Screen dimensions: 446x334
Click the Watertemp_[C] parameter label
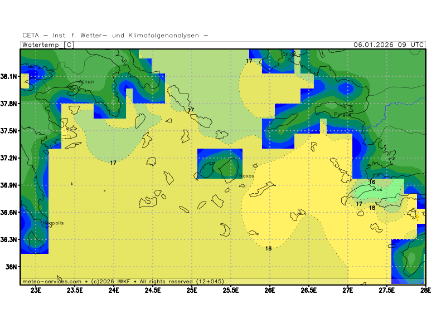click(x=48, y=45)
